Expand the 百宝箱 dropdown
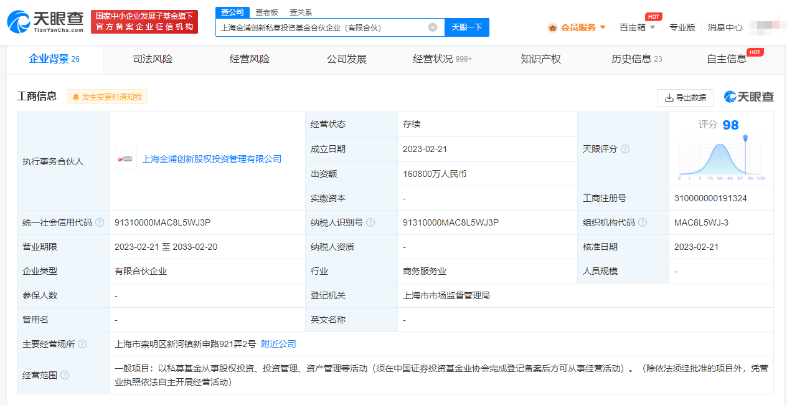 tap(653, 27)
